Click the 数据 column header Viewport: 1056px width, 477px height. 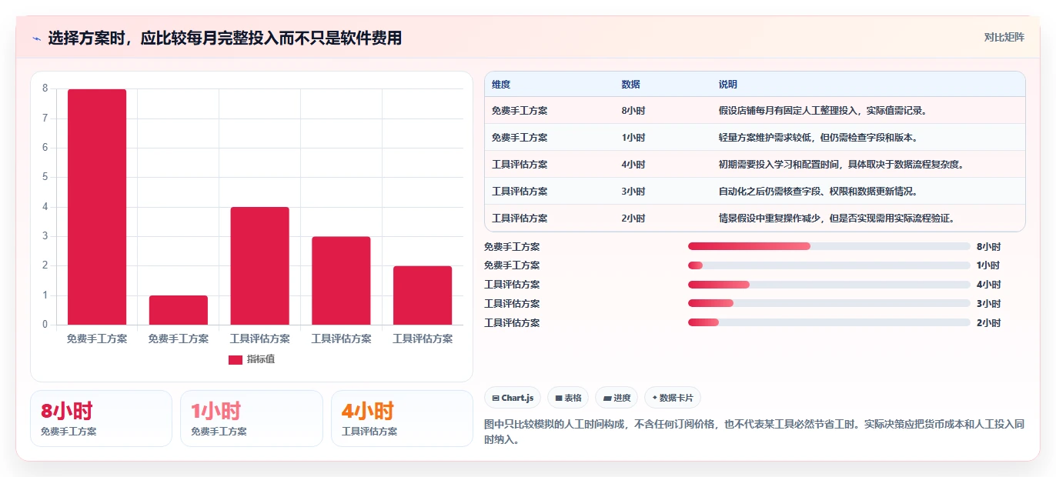(630, 85)
